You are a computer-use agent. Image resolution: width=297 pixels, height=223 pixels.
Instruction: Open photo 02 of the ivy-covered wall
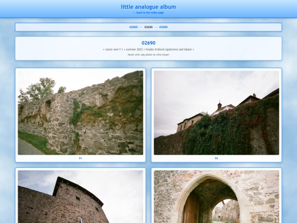tap(217, 113)
